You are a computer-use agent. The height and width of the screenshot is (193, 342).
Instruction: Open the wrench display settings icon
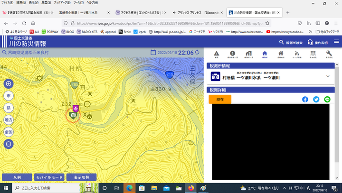[x=328, y=55]
